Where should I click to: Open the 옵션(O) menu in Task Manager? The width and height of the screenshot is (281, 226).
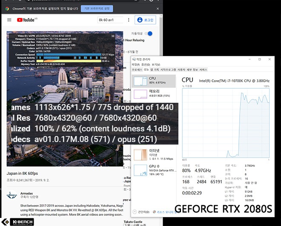(146, 65)
